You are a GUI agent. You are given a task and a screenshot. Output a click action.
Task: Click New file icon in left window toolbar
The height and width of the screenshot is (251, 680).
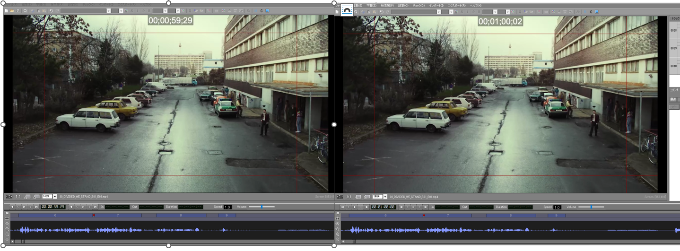pyautogui.click(x=6, y=10)
